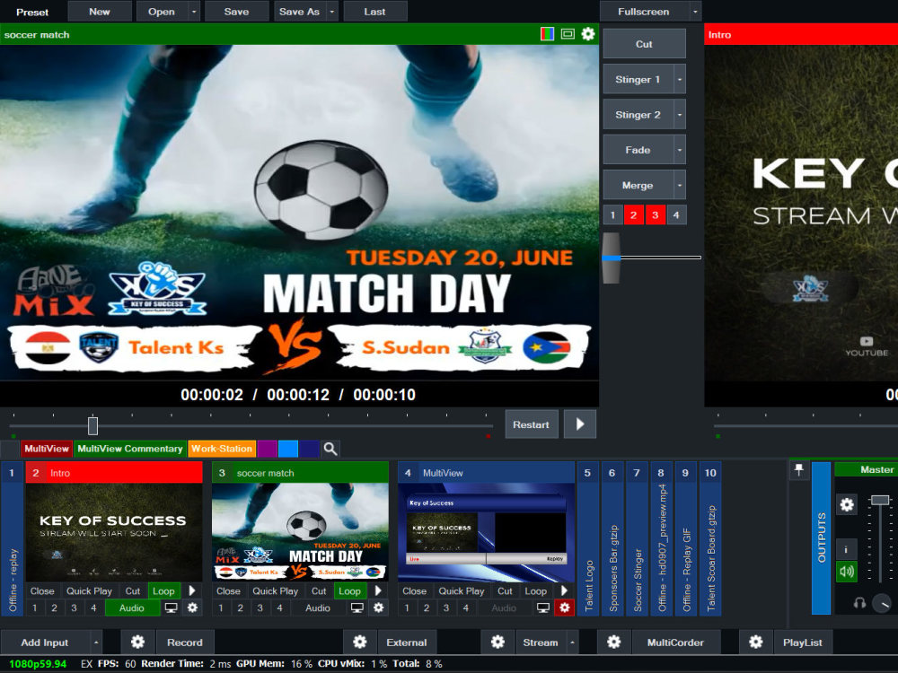Expand Stinger 2 dropdown arrow
Image resolution: width=898 pixels, height=673 pixels.
(679, 115)
